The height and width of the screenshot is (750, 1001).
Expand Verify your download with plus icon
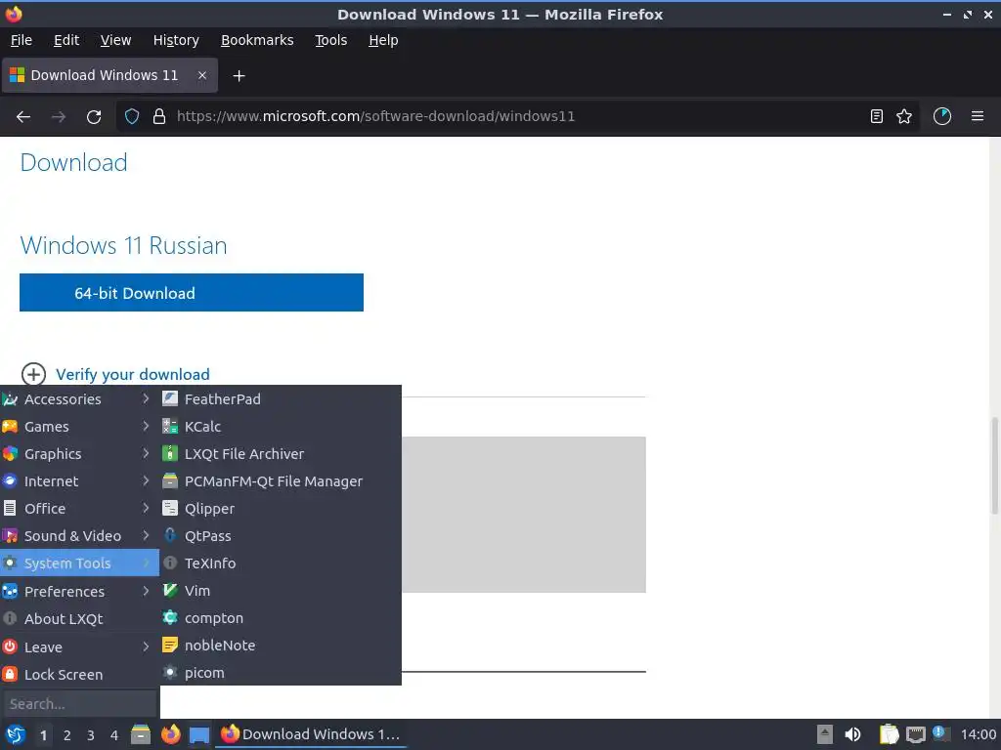[x=34, y=374]
